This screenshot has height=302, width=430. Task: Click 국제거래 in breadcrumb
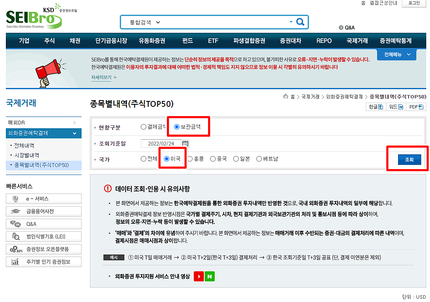click(311, 97)
